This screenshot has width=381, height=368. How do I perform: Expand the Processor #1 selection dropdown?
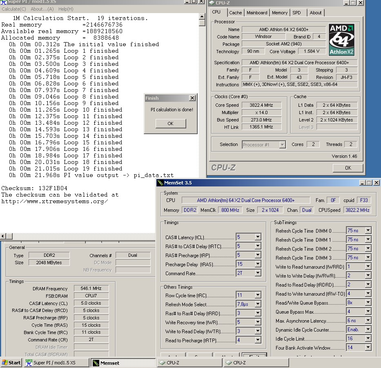pos(282,145)
